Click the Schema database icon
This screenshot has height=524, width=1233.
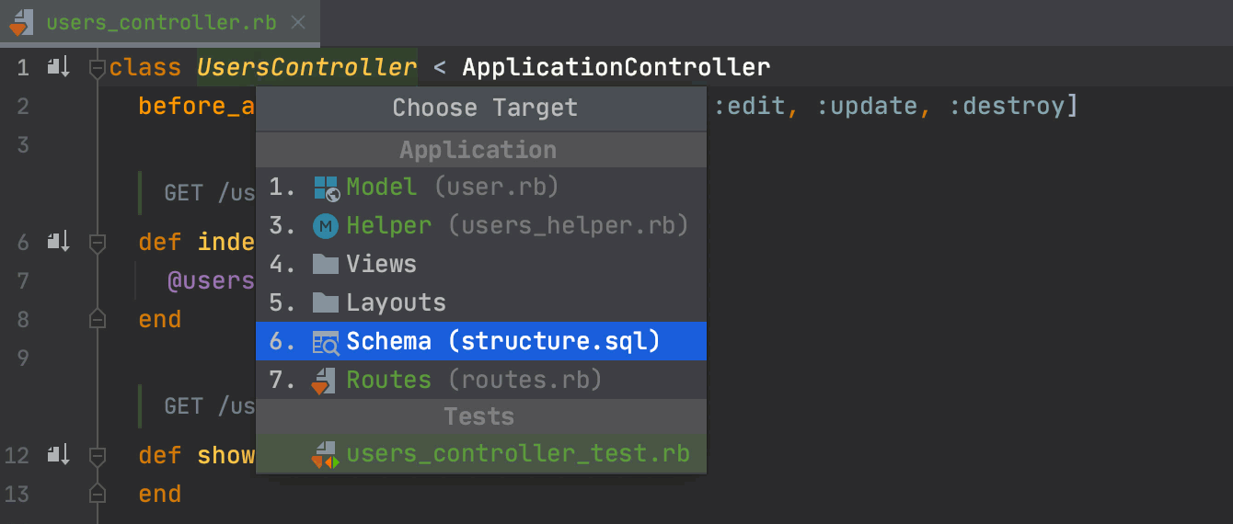click(x=326, y=342)
